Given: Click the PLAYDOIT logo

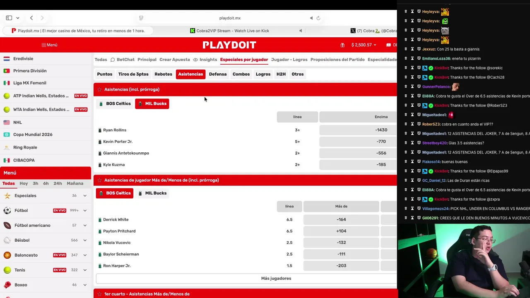Looking at the screenshot, I should click(229, 45).
